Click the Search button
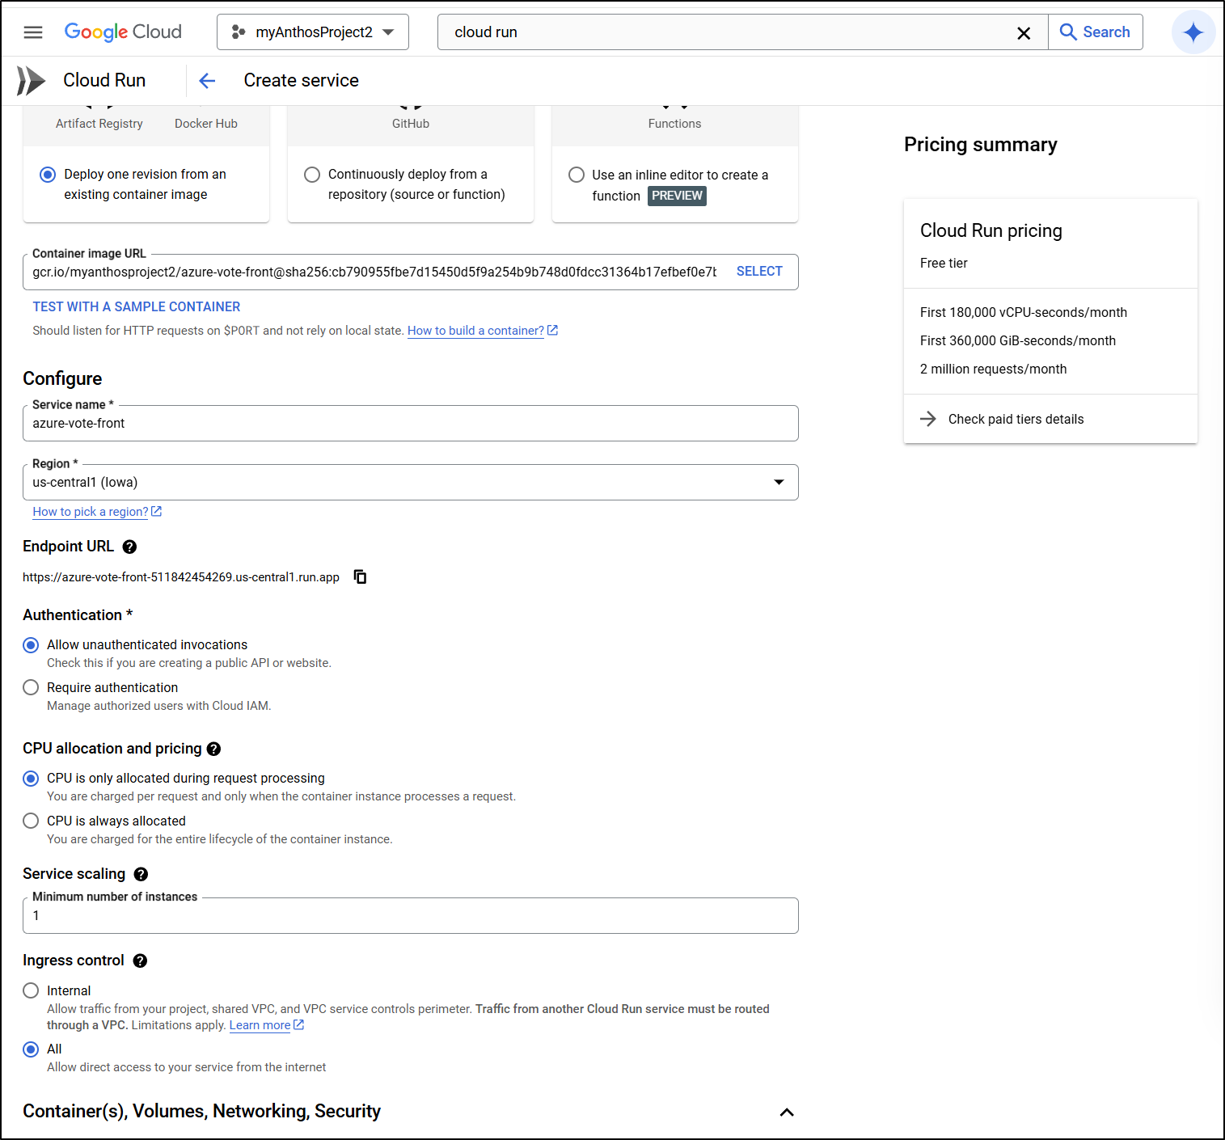This screenshot has height=1140, width=1225. click(x=1096, y=32)
